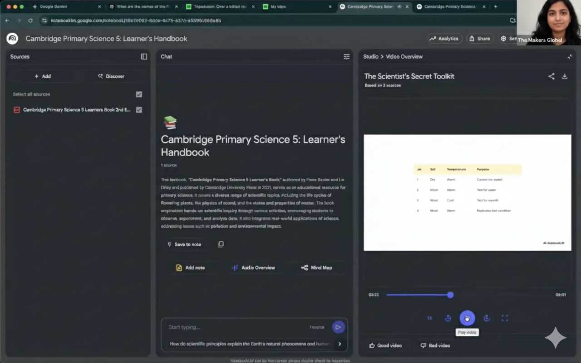This screenshot has width=581, height=363.
Task: Select the suggested question about scientific principles
Action: [x=250, y=344]
